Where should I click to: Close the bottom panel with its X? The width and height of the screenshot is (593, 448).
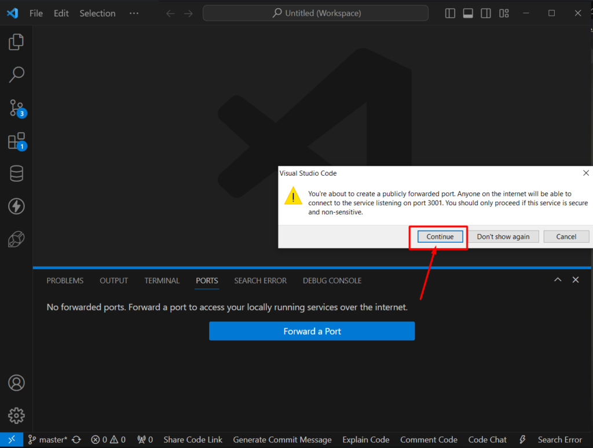point(576,280)
